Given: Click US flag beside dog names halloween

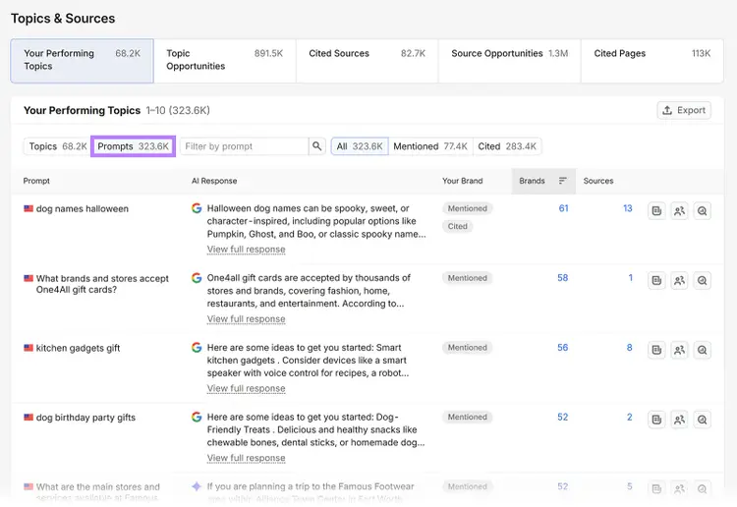Looking at the screenshot, I should pos(28,208).
